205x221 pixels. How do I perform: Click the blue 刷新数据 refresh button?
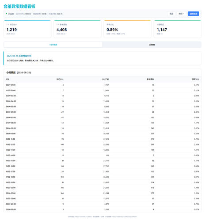tap(193, 14)
